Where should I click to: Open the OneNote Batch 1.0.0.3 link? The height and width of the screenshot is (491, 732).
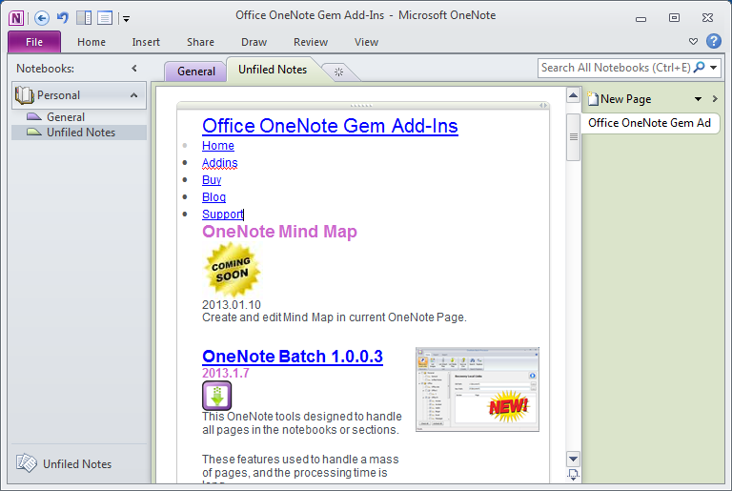pos(293,357)
